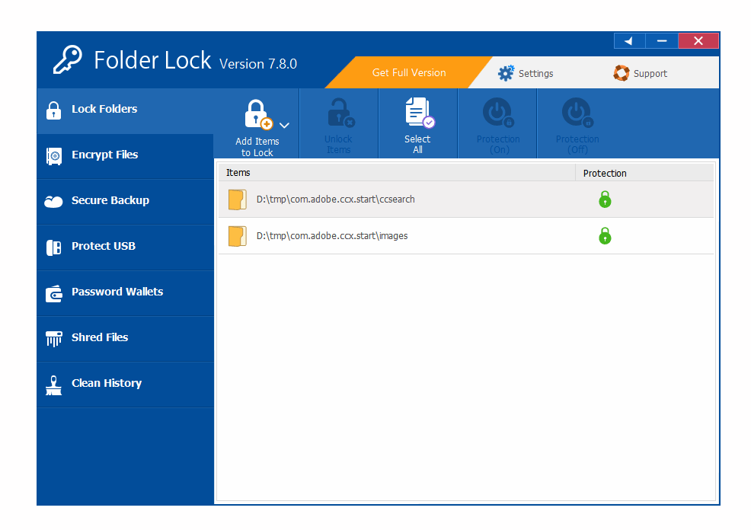Click the back arrow window button

(x=629, y=40)
